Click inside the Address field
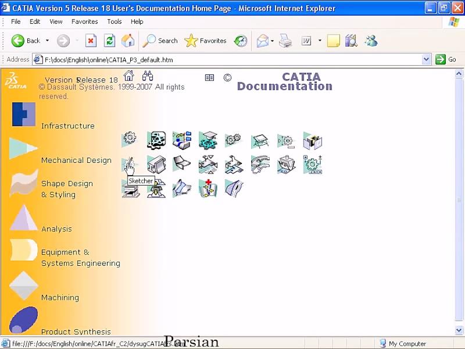The width and height of the screenshot is (465, 349). point(233,59)
